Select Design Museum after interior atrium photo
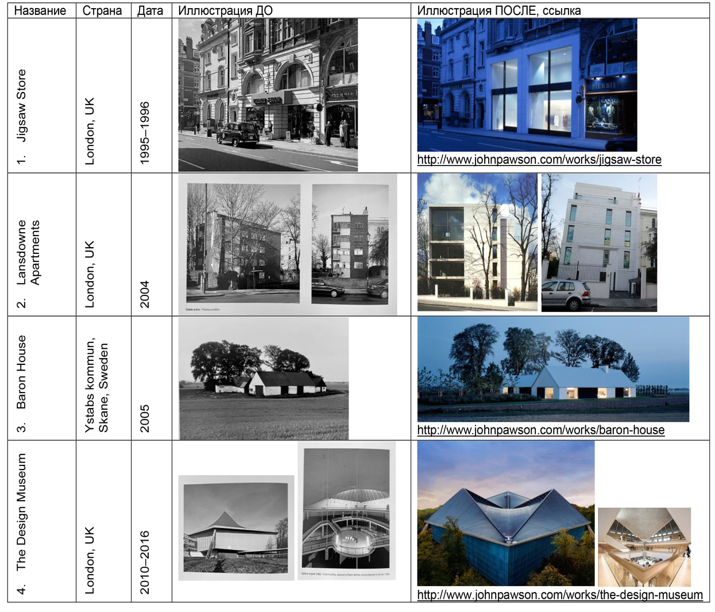This screenshot has height=612, width=715. click(644, 546)
